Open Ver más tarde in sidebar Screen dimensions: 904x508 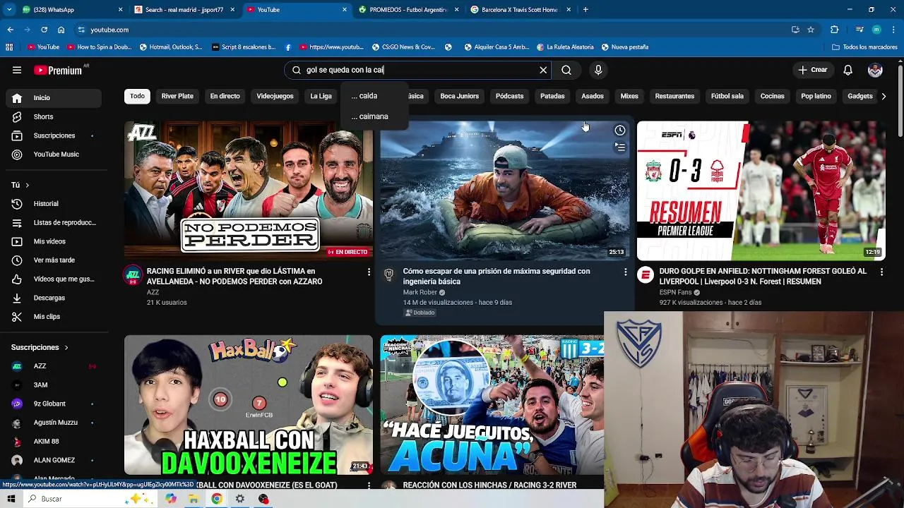(x=54, y=260)
